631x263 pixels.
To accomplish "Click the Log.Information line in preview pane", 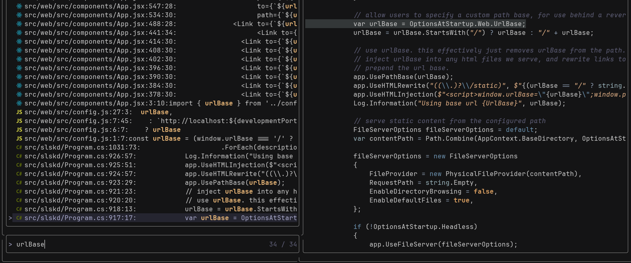I will point(459,103).
